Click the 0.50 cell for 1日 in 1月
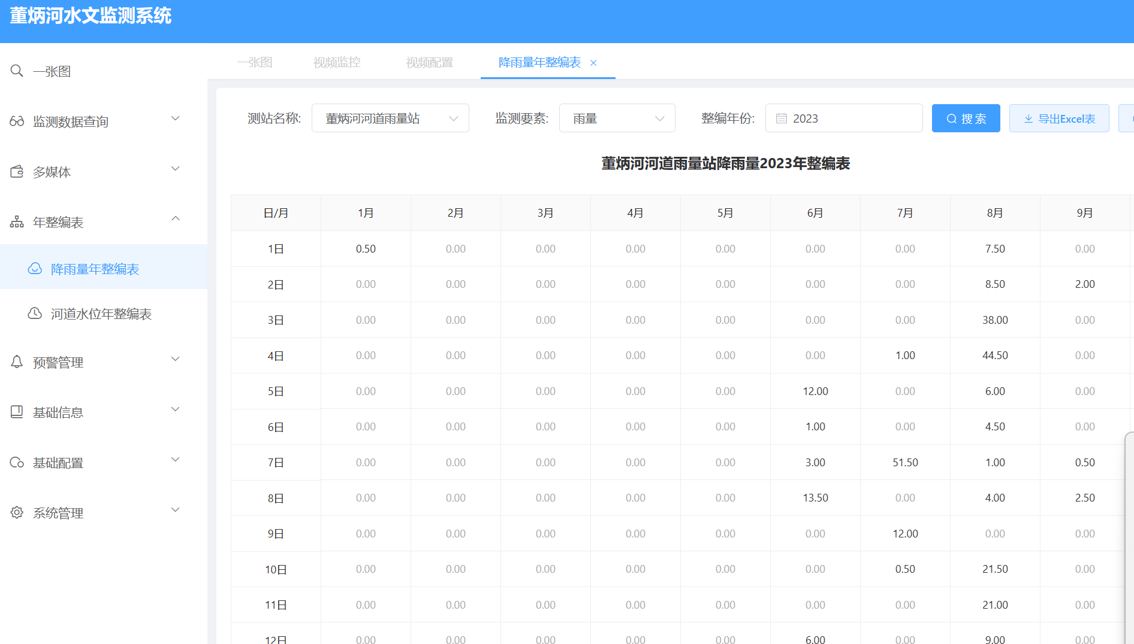1134x644 pixels. tap(366, 249)
